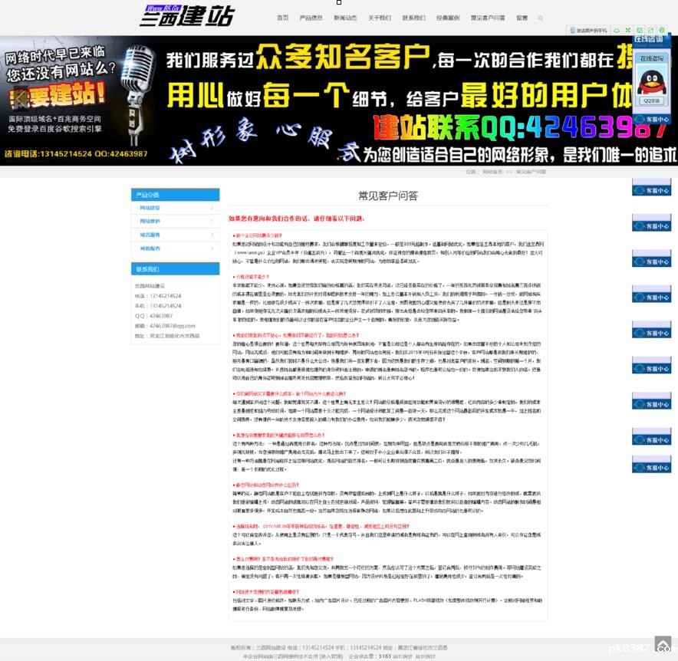Go to 产品信息 in navigation

[x=311, y=18]
